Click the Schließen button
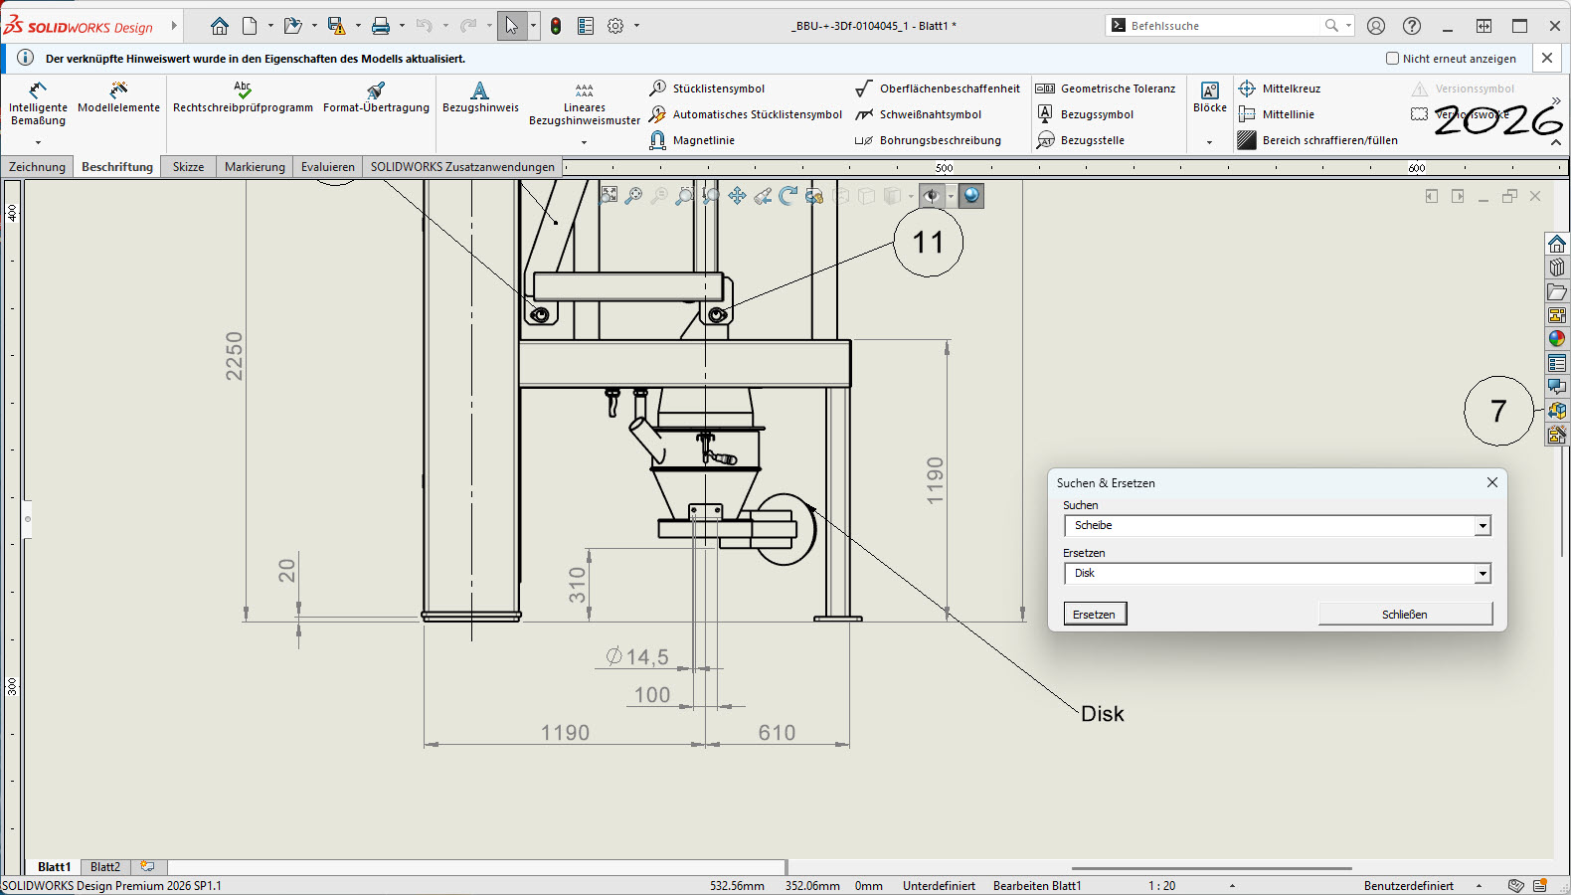The width and height of the screenshot is (1571, 895). (1404, 615)
